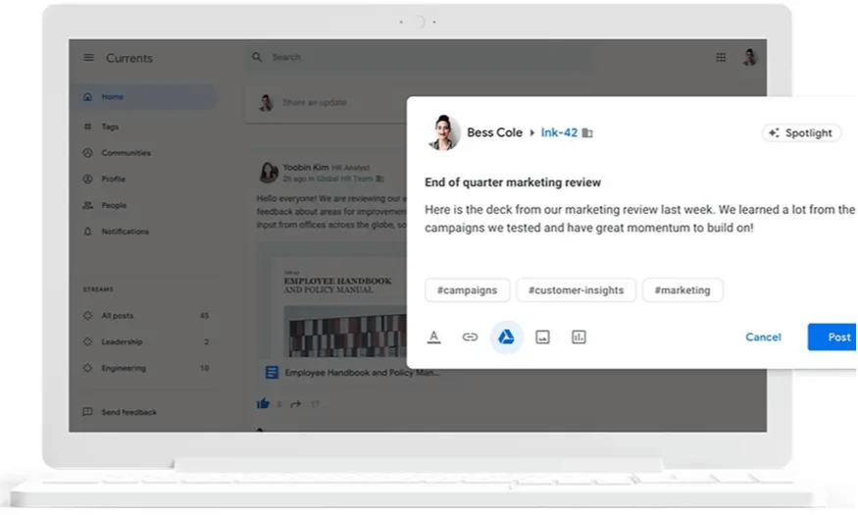
Task: Open the Google apps grid
Action: click(721, 58)
